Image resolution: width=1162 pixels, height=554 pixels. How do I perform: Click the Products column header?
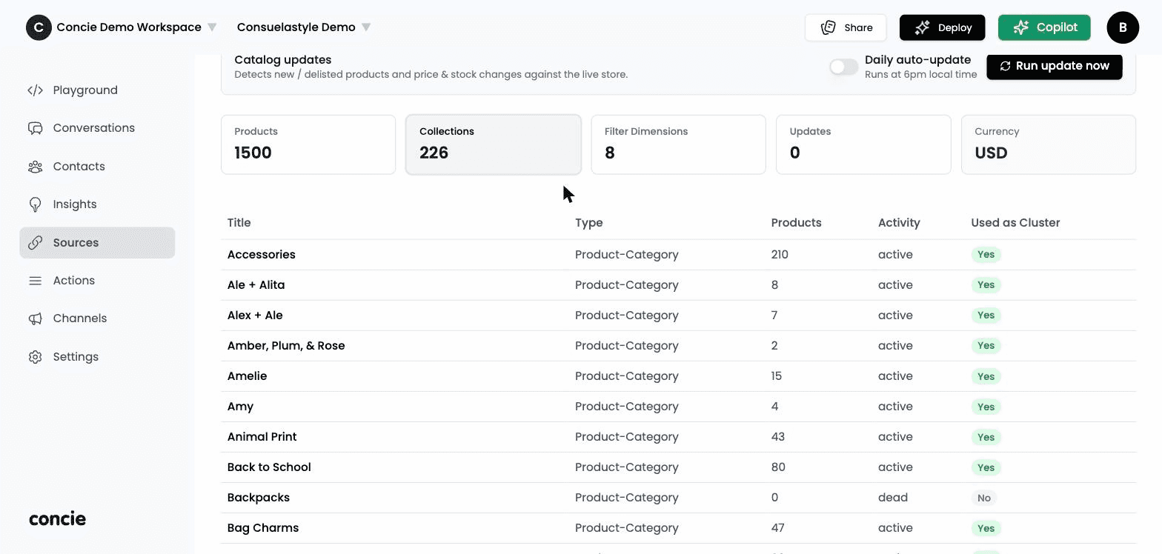pos(797,223)
